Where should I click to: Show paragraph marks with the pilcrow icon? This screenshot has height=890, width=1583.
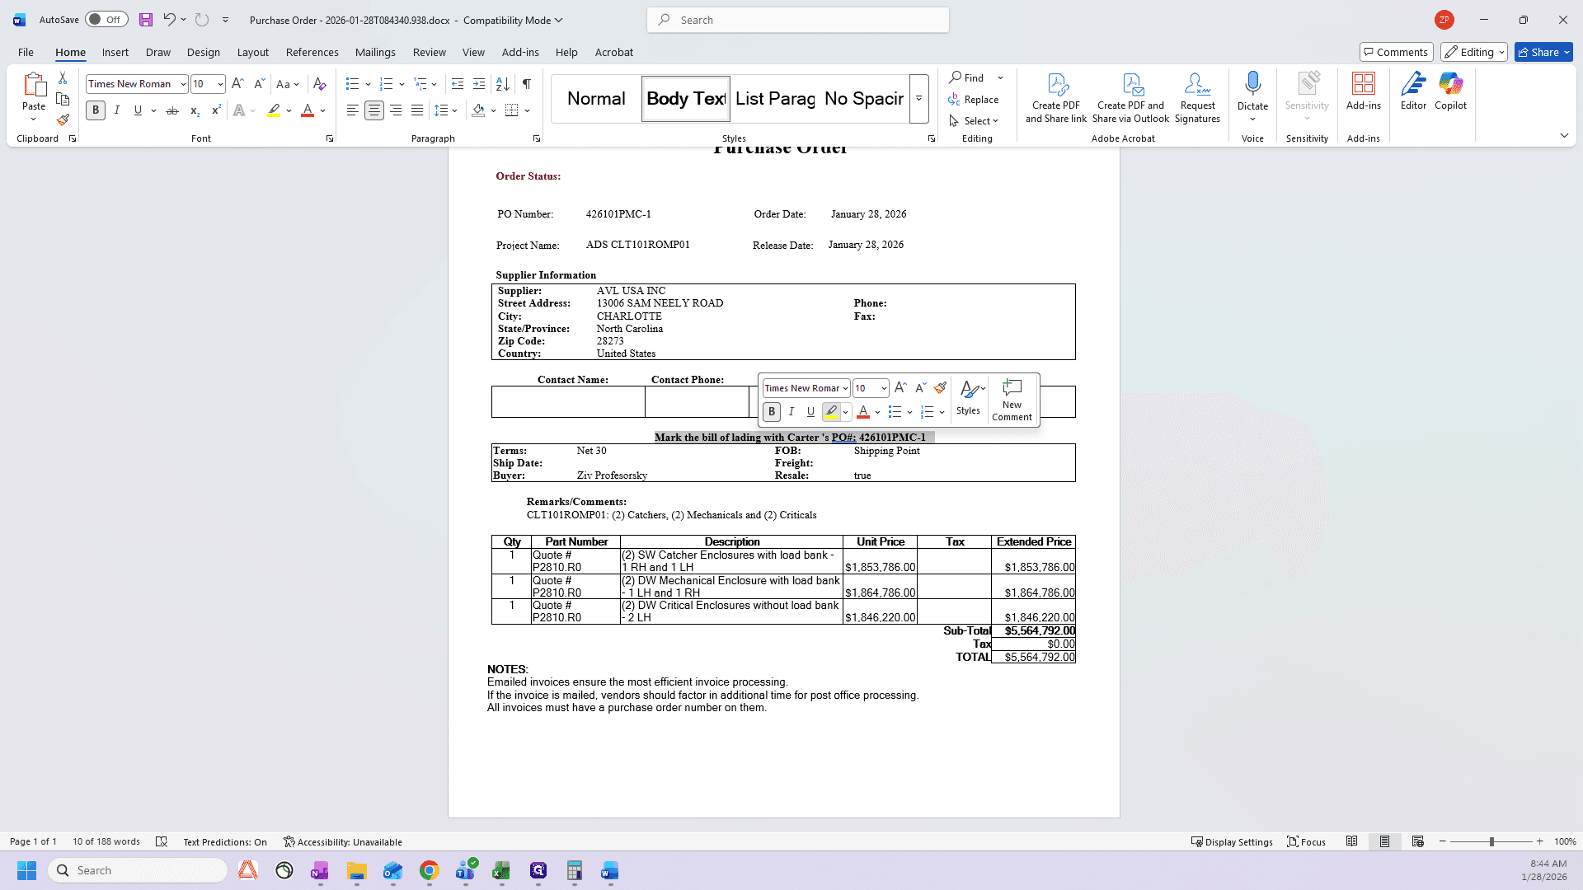pyautogui.click(x=526, y=84)
